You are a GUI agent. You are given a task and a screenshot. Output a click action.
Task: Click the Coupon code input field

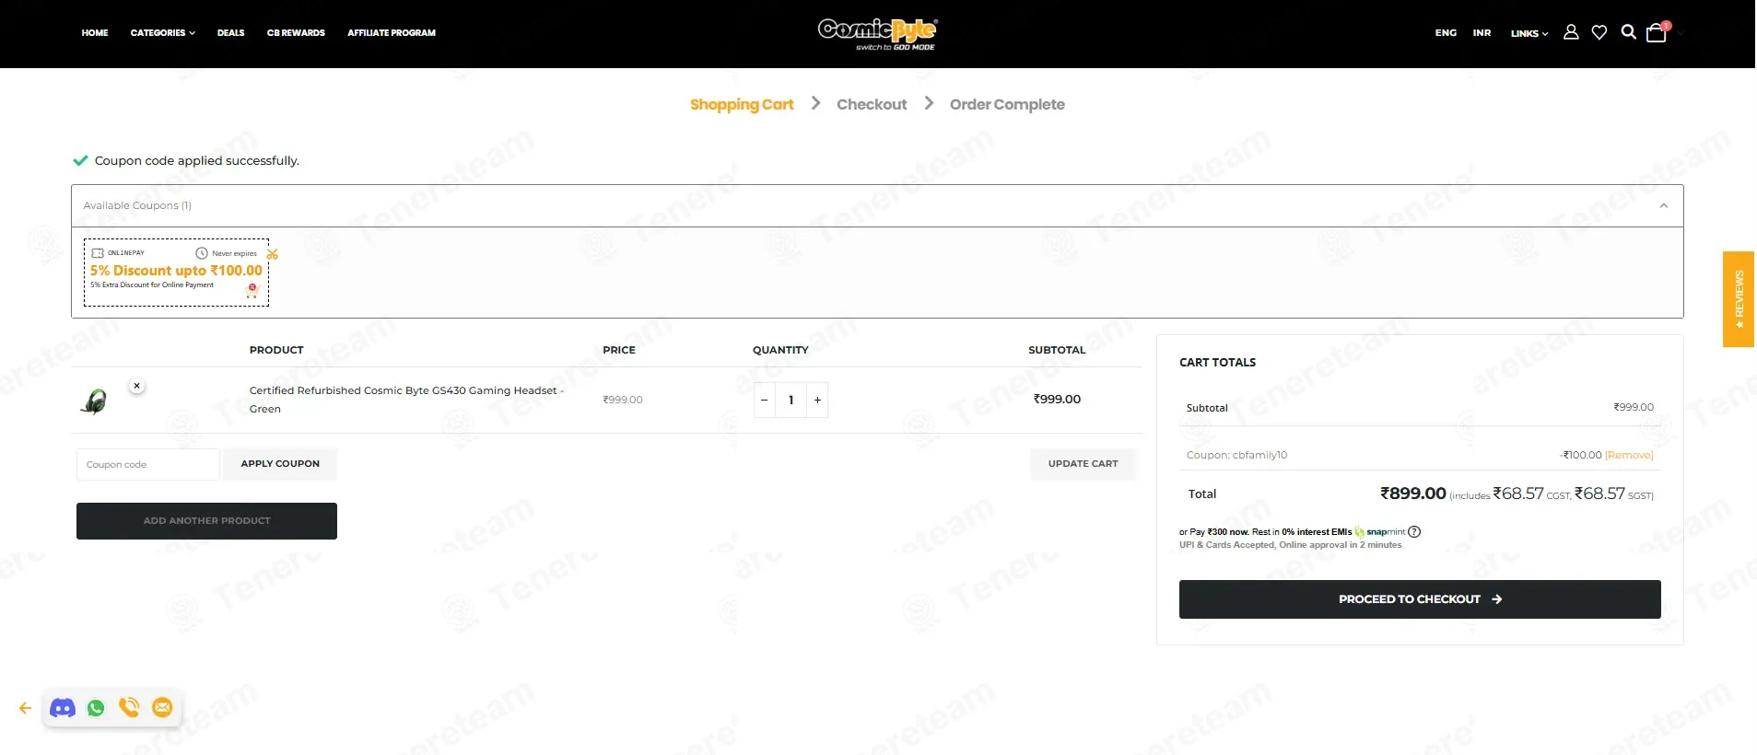(147, 464)
